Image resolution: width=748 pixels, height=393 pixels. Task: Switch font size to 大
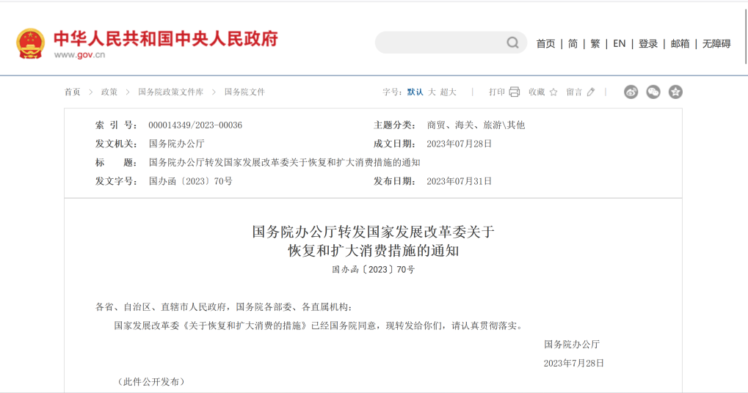click(432, 92)
